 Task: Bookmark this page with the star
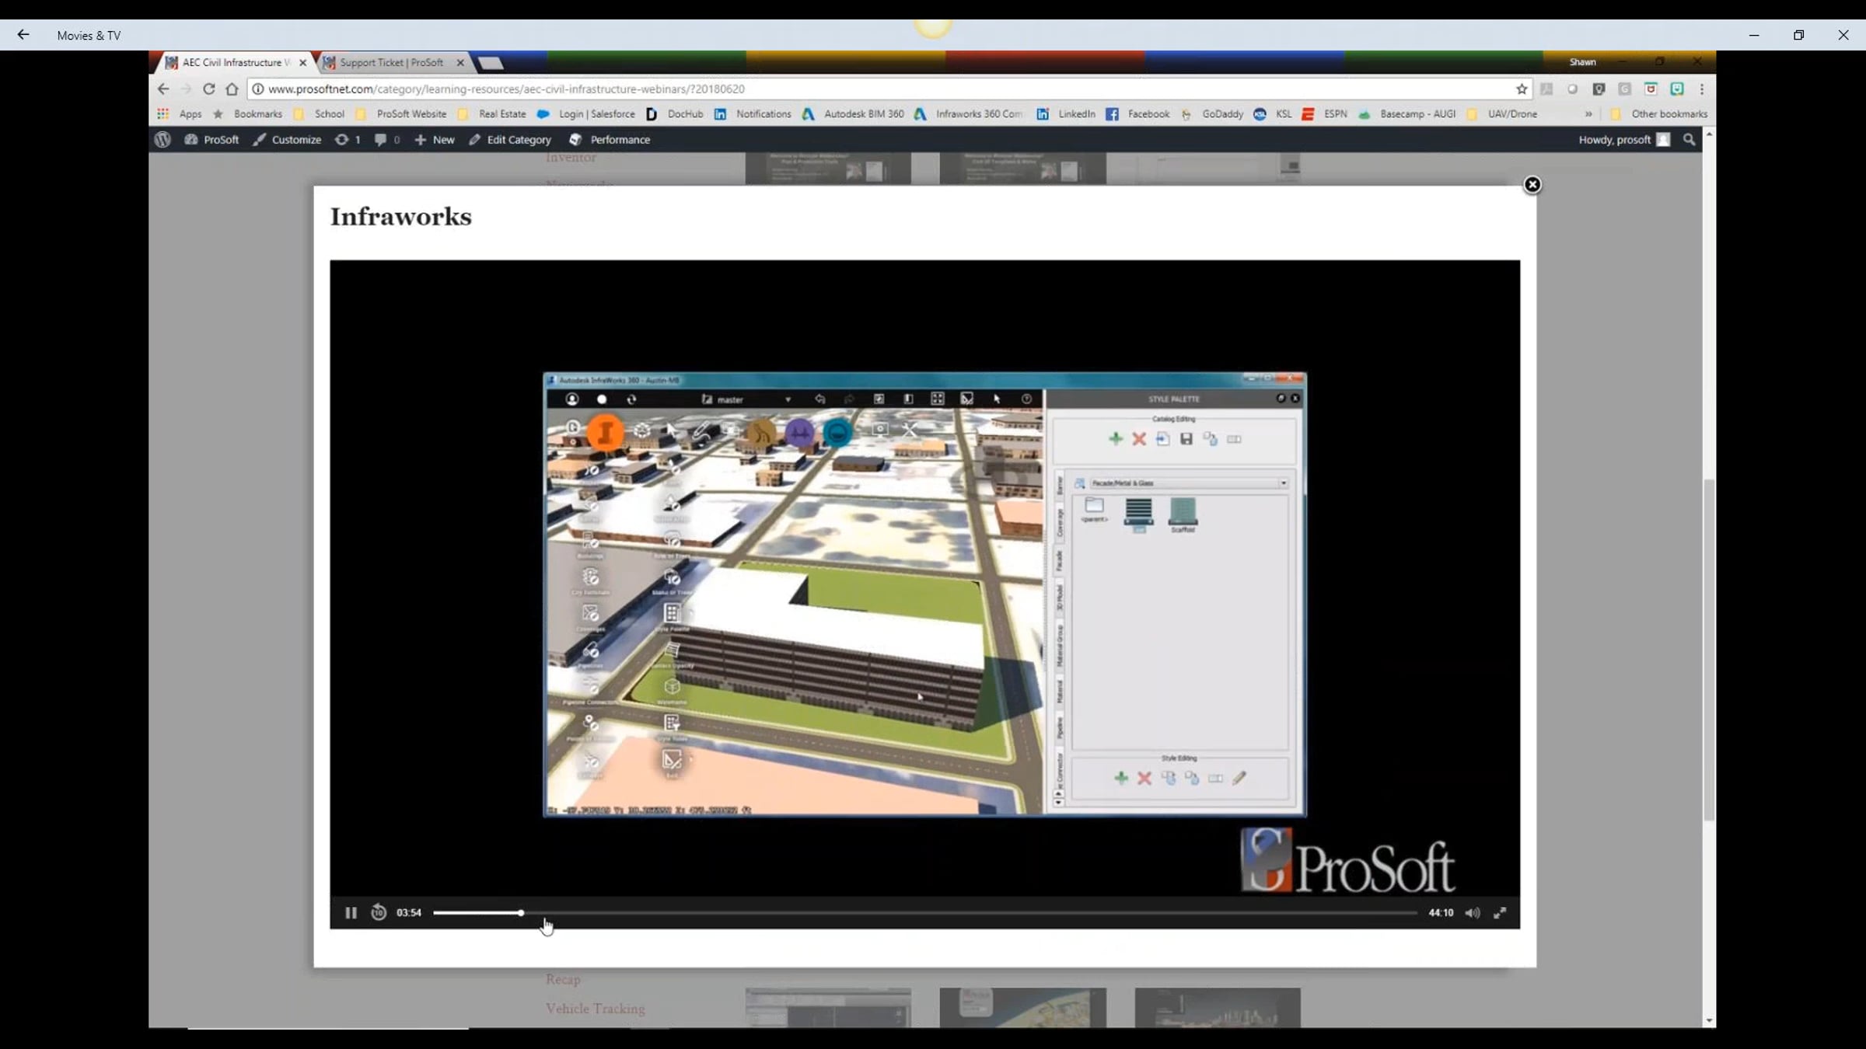(x=1522, y=89)
